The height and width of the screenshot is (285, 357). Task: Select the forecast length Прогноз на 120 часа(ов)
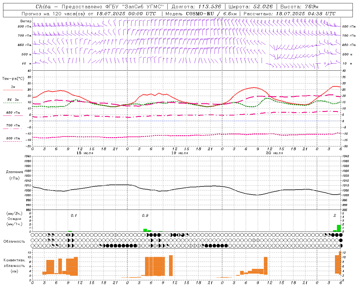click(54, 14)
